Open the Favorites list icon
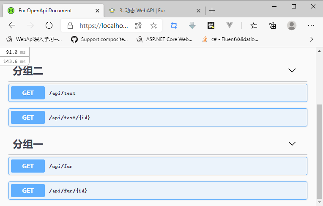Screen dimensions: 323x206 [254, 25]
